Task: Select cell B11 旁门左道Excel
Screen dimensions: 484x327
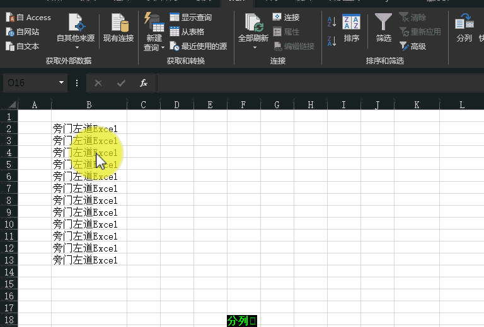Action: coord(89,236)
